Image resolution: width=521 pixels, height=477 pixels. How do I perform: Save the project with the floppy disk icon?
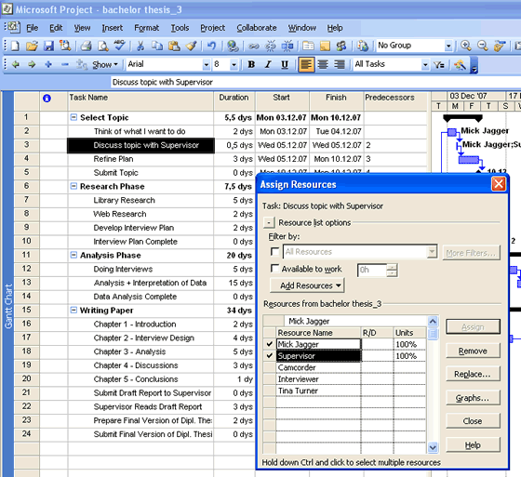coord(48,46)
